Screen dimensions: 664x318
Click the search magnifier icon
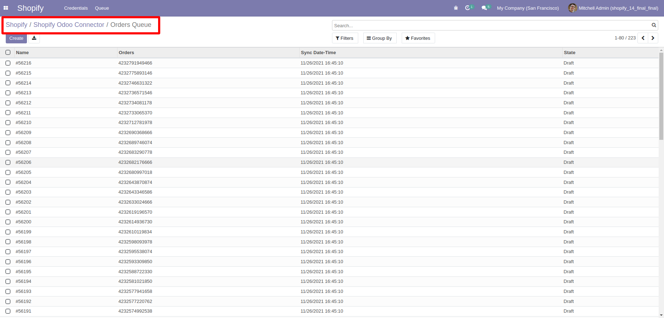click(x=654, y=25)
